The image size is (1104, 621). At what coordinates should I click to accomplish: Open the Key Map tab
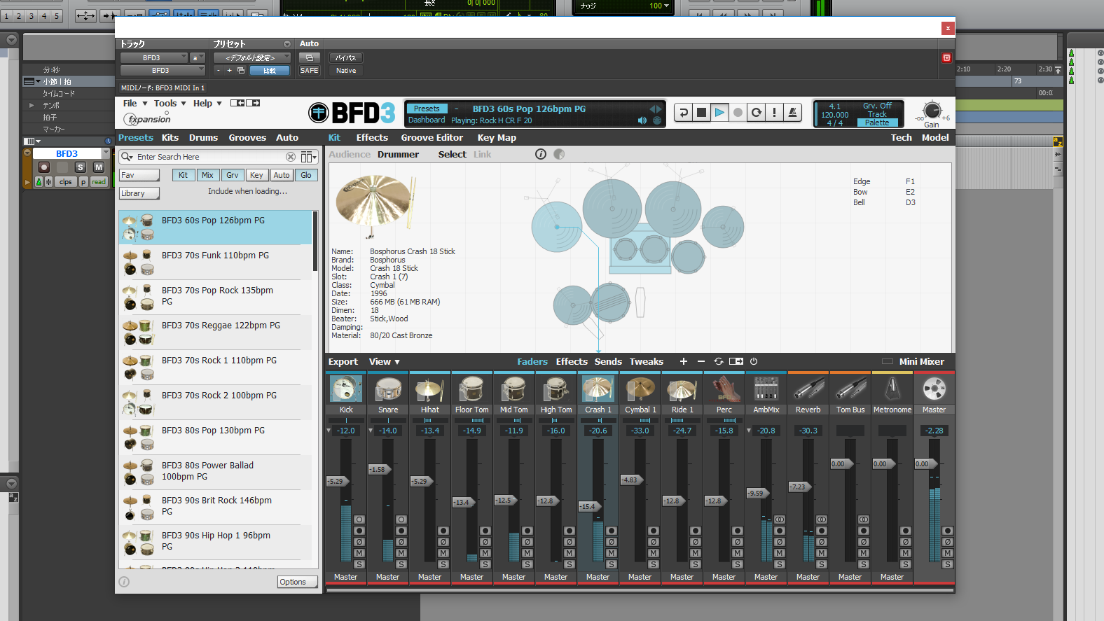pyautogui.click(x=497, y=137)
